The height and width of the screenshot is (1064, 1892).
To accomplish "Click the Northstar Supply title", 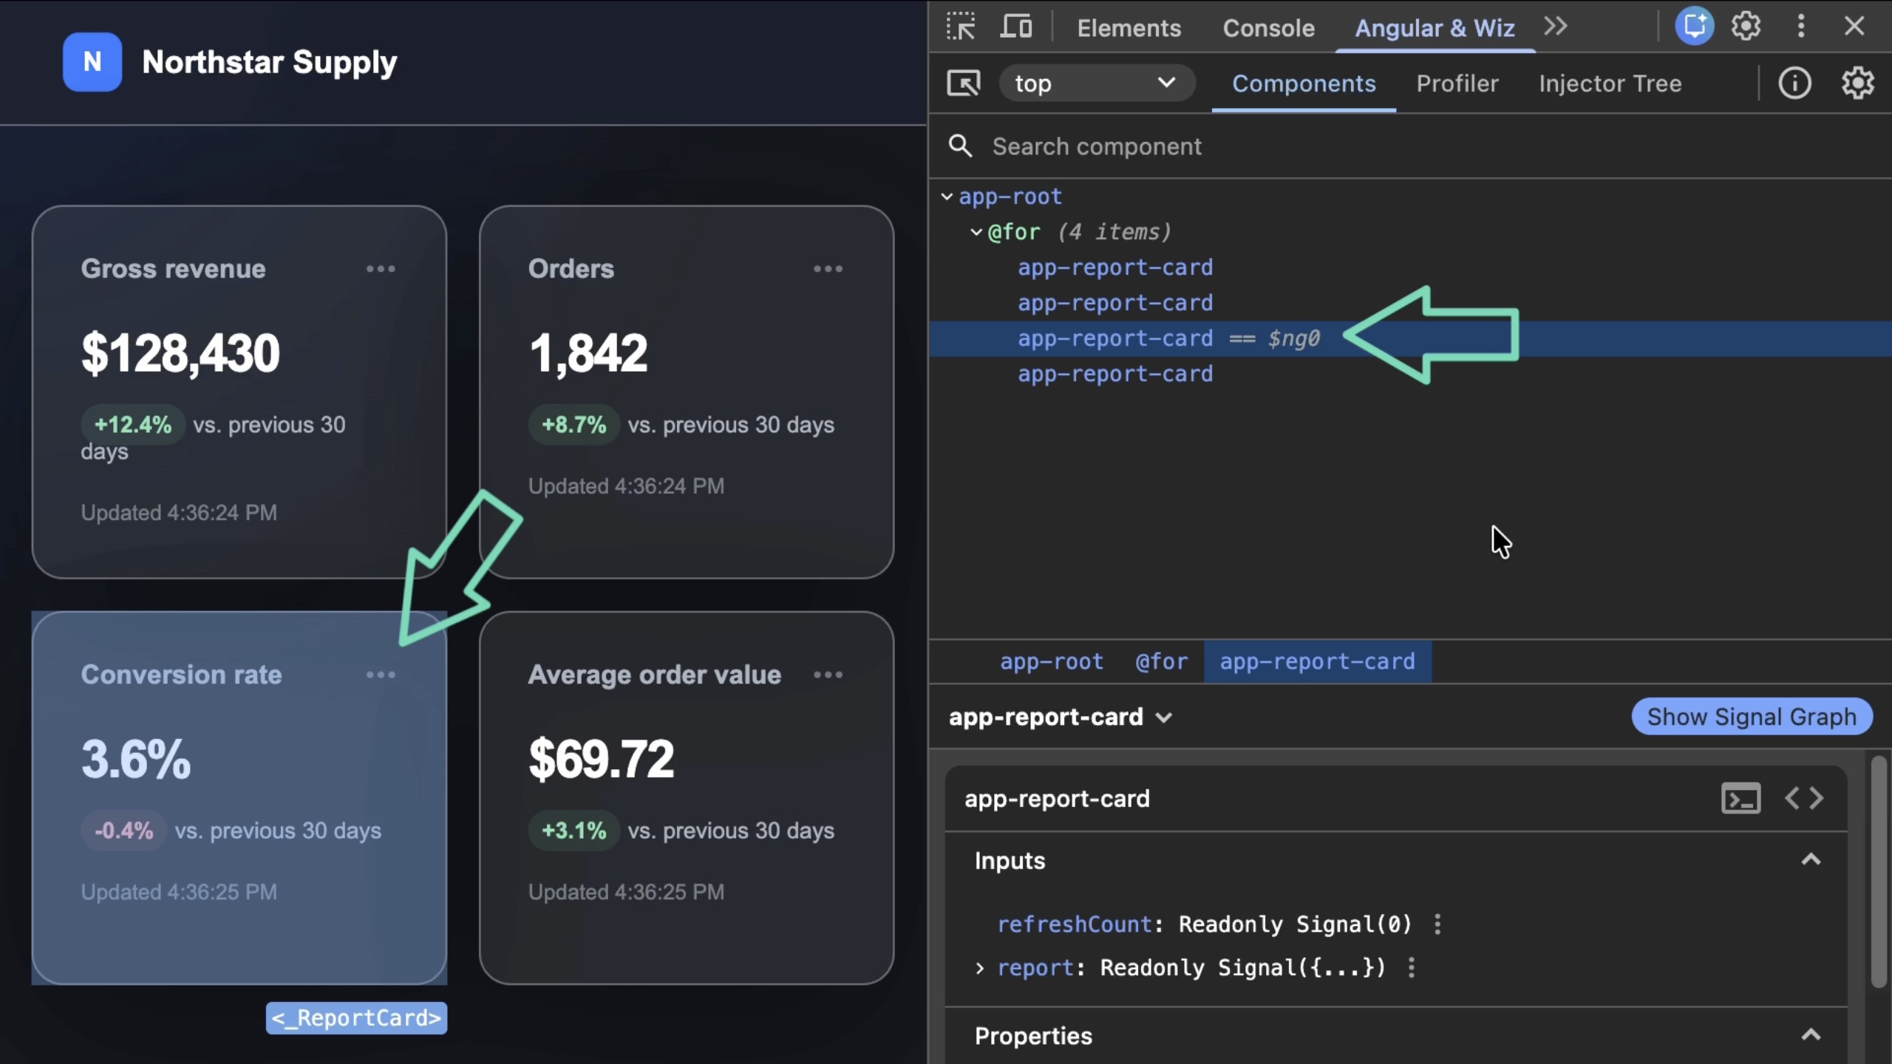I will tap(269, 62).
